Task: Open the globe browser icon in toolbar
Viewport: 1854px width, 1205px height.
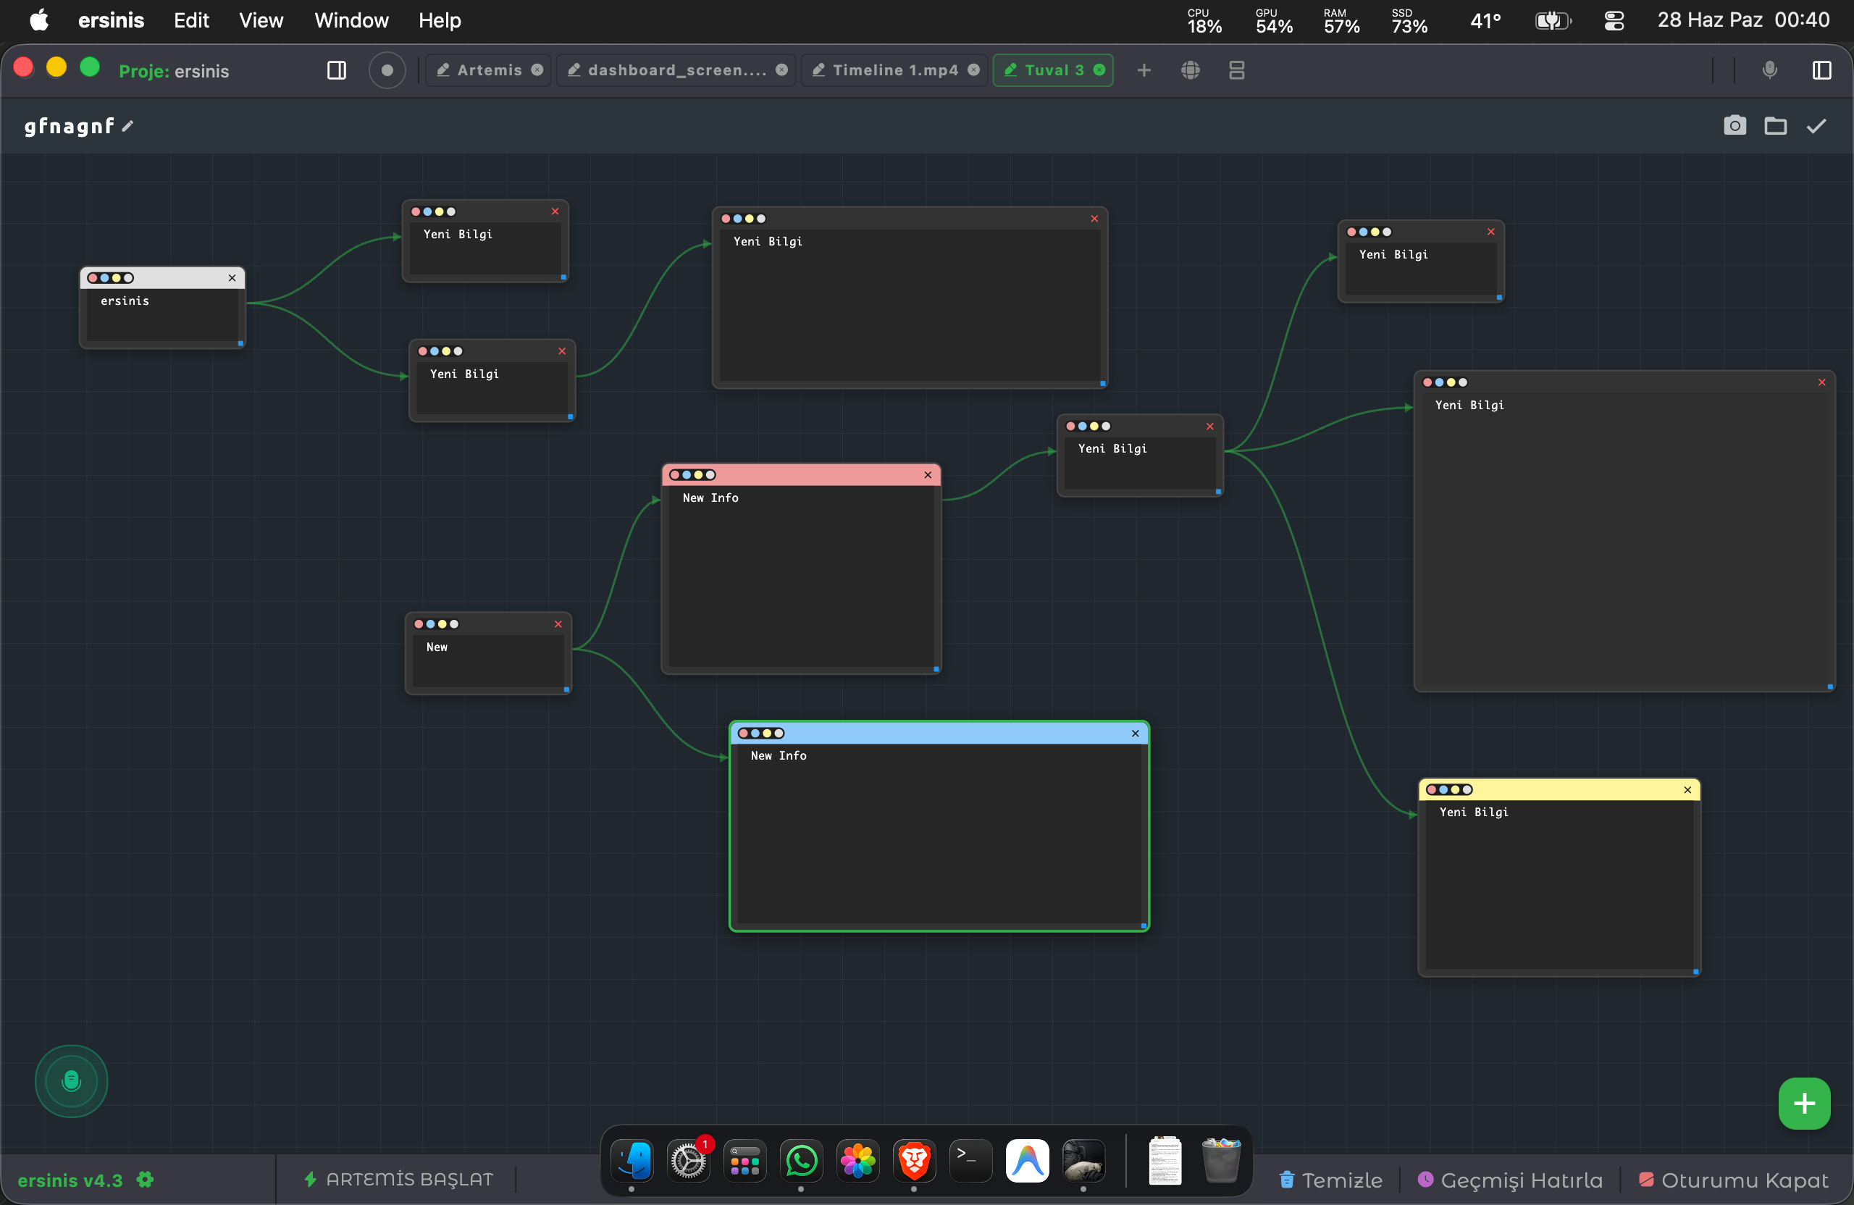Action: tap(1189, 70)
